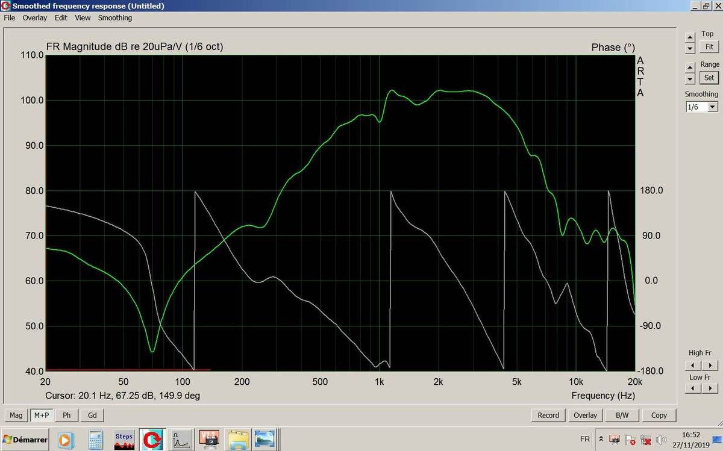Click the 100.0 dB axis label
Screen dimensions: 723x451
(31, 100)
